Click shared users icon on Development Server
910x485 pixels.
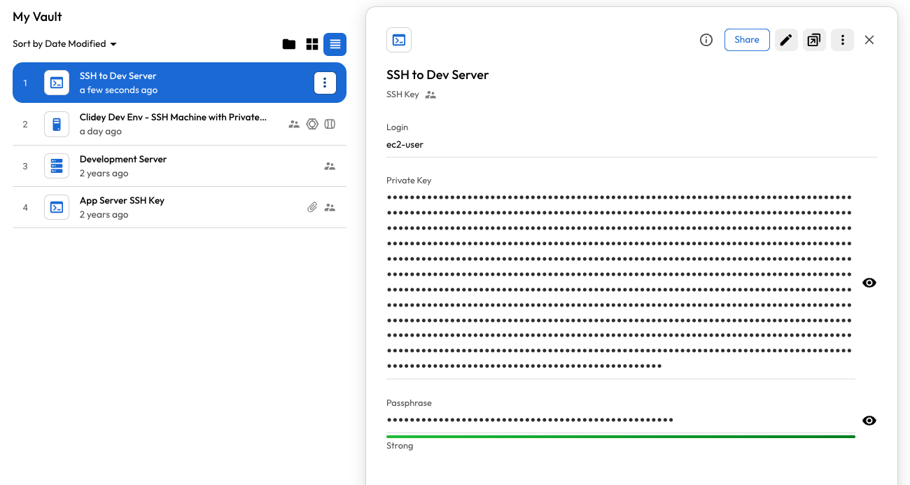coord(330,166)
